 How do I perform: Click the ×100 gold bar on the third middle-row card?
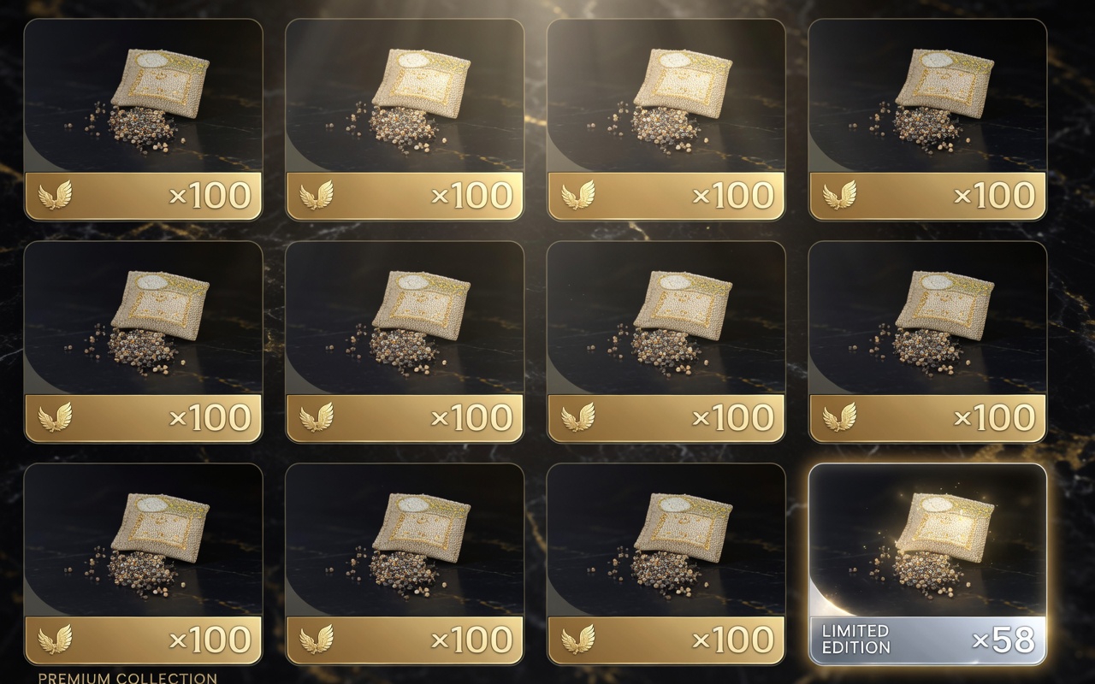pos(666,418)
